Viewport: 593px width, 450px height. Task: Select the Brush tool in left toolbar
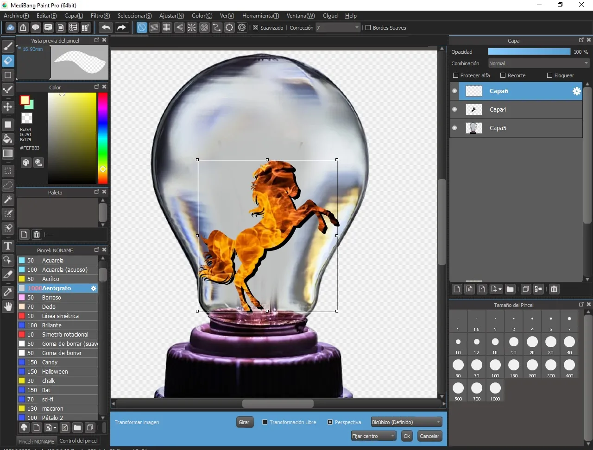(8, 46)
